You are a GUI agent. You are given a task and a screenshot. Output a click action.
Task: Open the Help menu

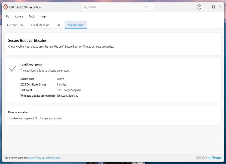[43, 16]
